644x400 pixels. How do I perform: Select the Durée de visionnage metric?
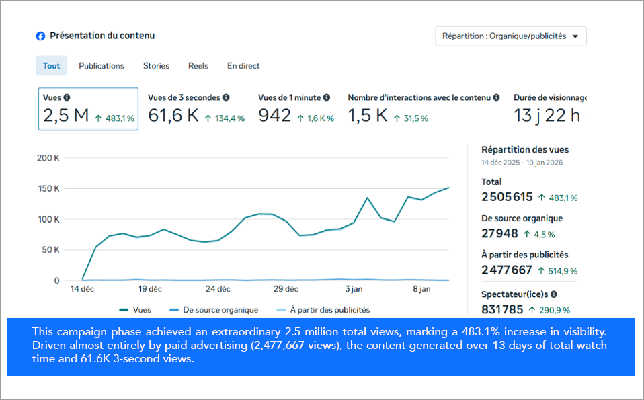(x=549, y=109)
